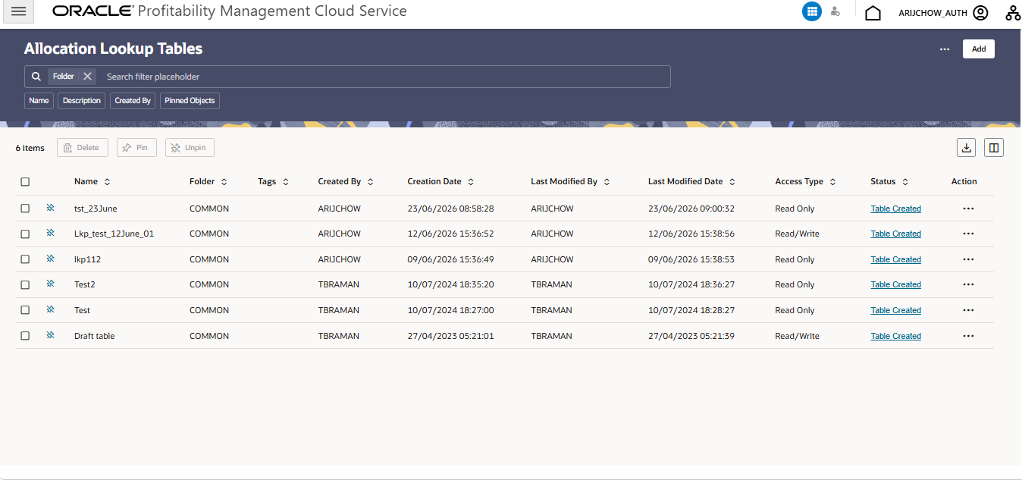Sort by Status column arrows

coord(905,182)
